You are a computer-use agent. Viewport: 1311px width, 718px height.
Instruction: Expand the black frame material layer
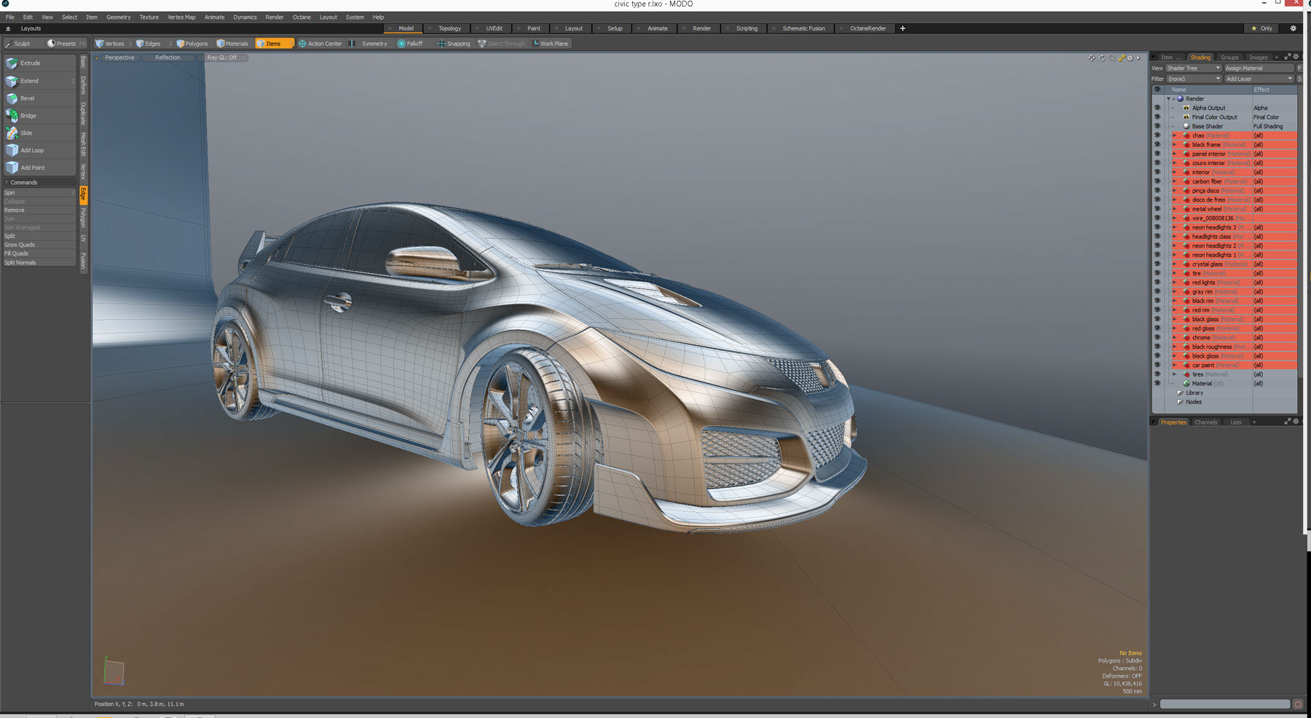1174,144
